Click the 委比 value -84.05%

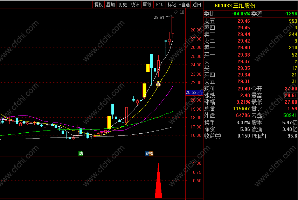pyautogui.click(x=241, y=14)
